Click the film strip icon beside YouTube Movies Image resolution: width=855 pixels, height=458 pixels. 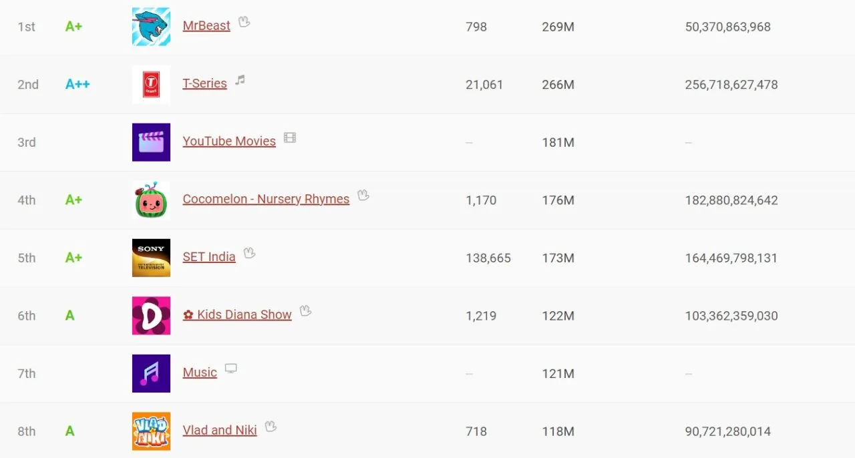289,138
